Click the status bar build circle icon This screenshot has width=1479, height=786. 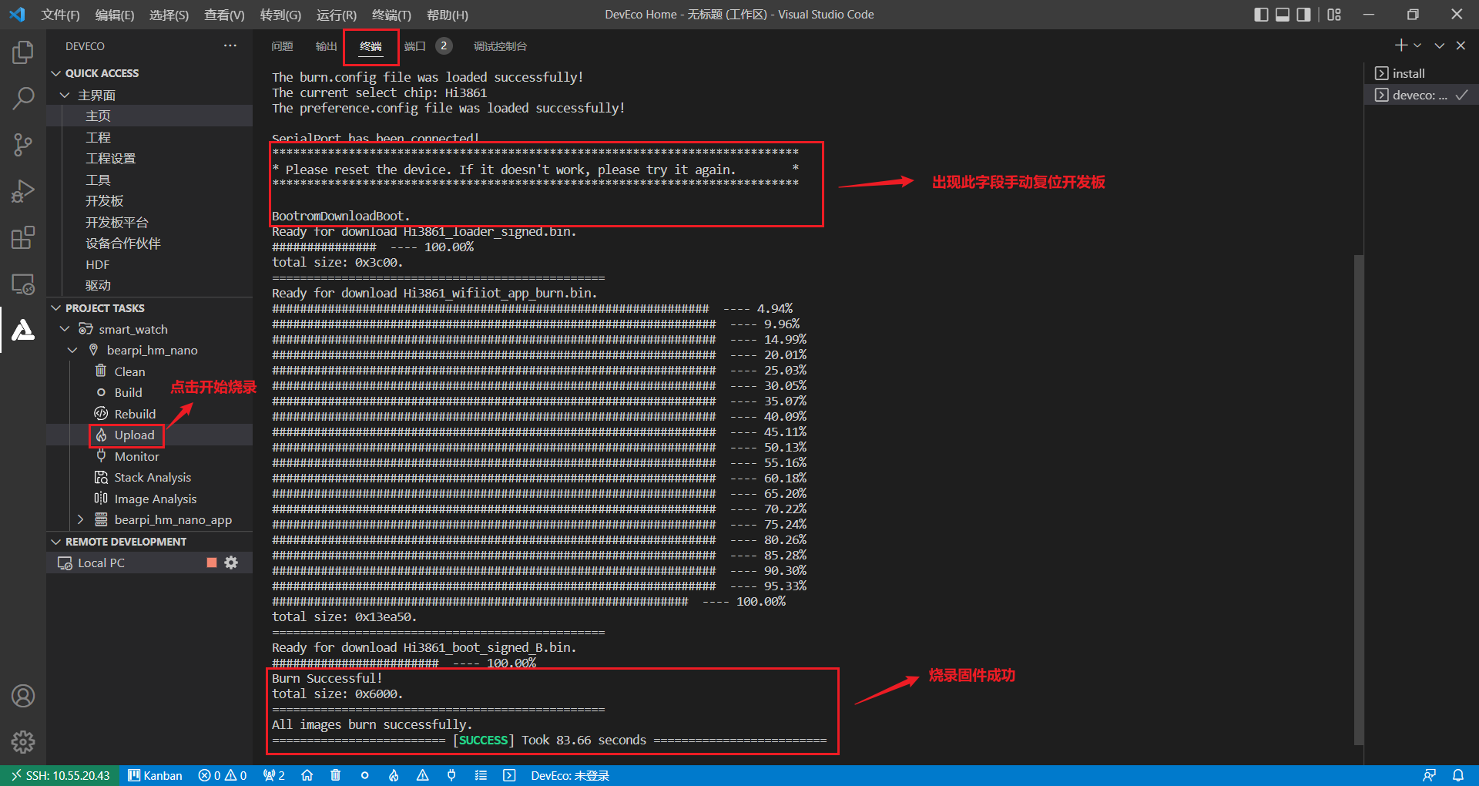[364, 775]
